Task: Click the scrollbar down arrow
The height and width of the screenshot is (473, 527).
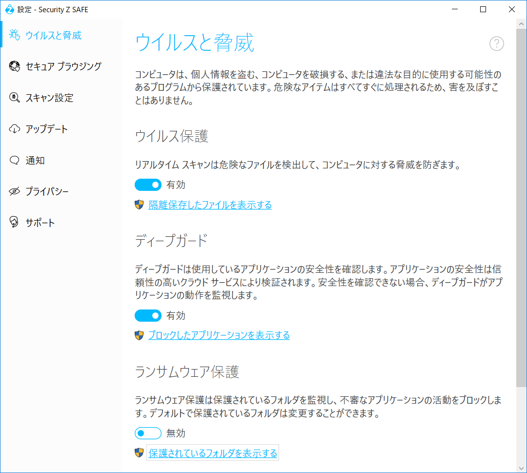Action: [x=521, y=467]
